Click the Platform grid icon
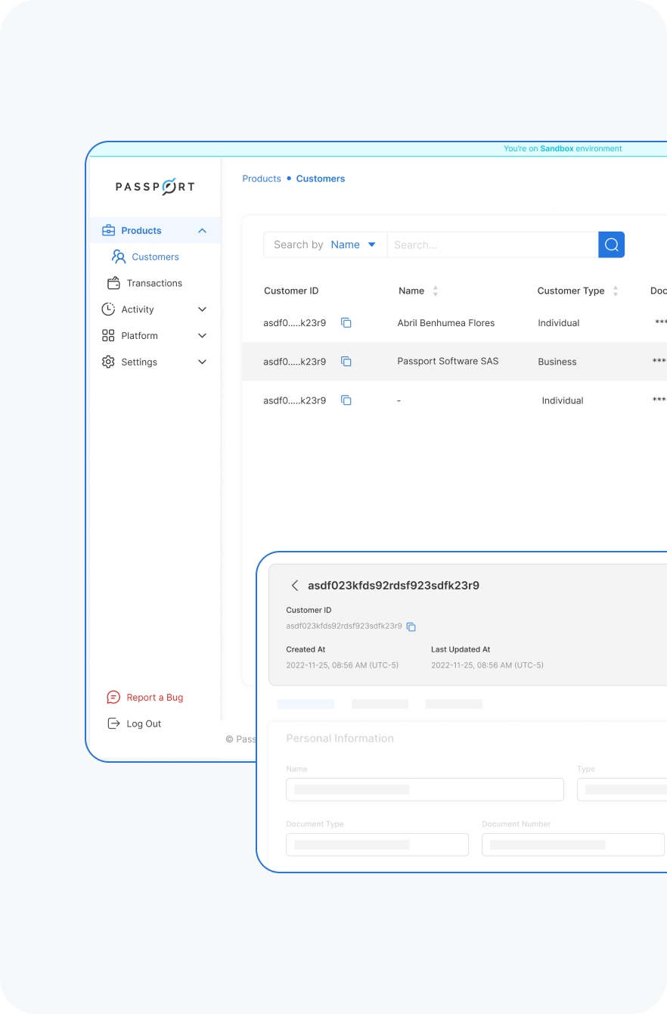Image resolution: width=667 pixels, height=1014 pixels. pos(108,335)
